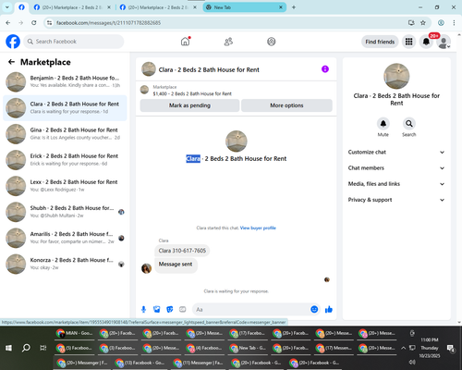Open emoji picker in message box
This screenshot has width=462, height=370.
click(314, 309)
